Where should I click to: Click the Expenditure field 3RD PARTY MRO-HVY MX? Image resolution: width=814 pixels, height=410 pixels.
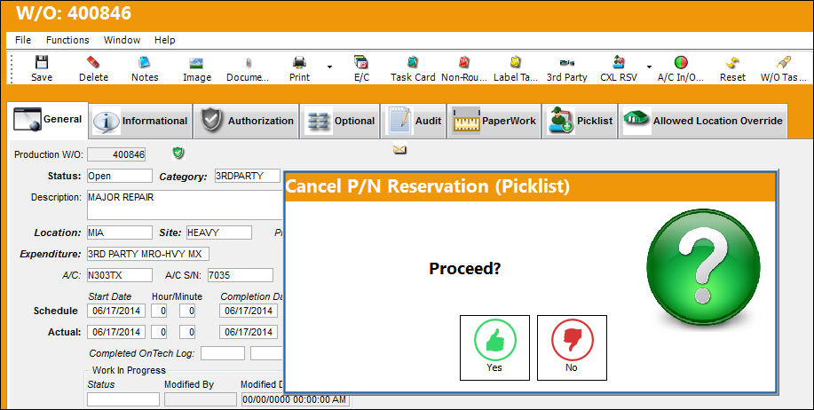(148, 254)
